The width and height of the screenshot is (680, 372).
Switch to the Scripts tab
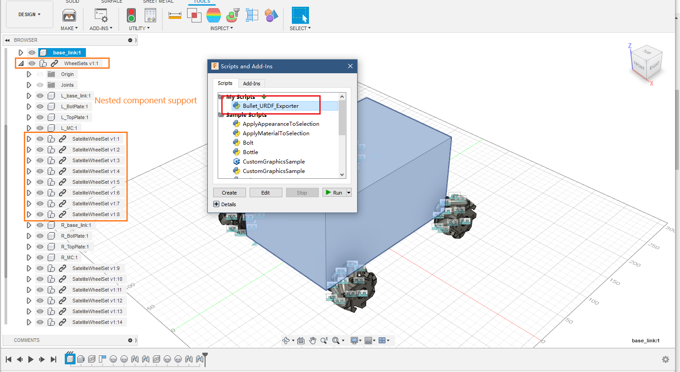(x=225, y=83)
